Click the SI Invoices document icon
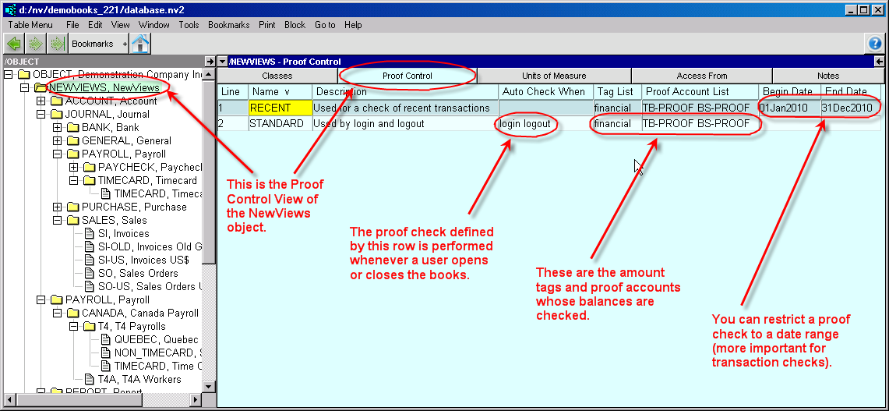The height and width of the screenshot is (411, 889). tap(89, 233)
